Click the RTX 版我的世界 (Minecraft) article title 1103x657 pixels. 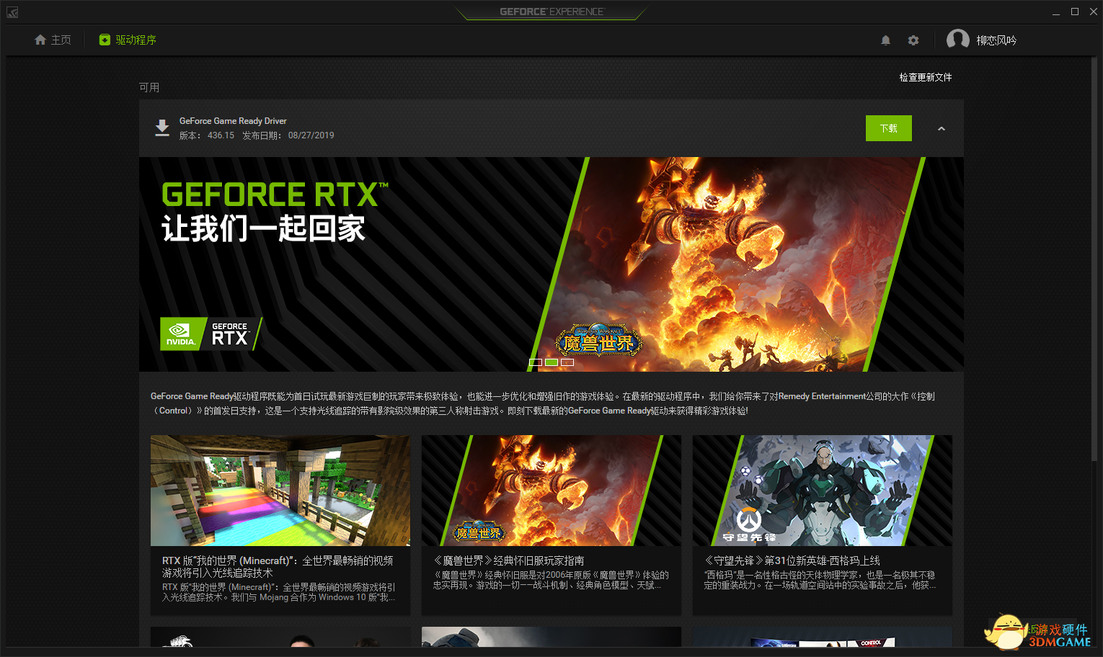[x=278, y=566]
